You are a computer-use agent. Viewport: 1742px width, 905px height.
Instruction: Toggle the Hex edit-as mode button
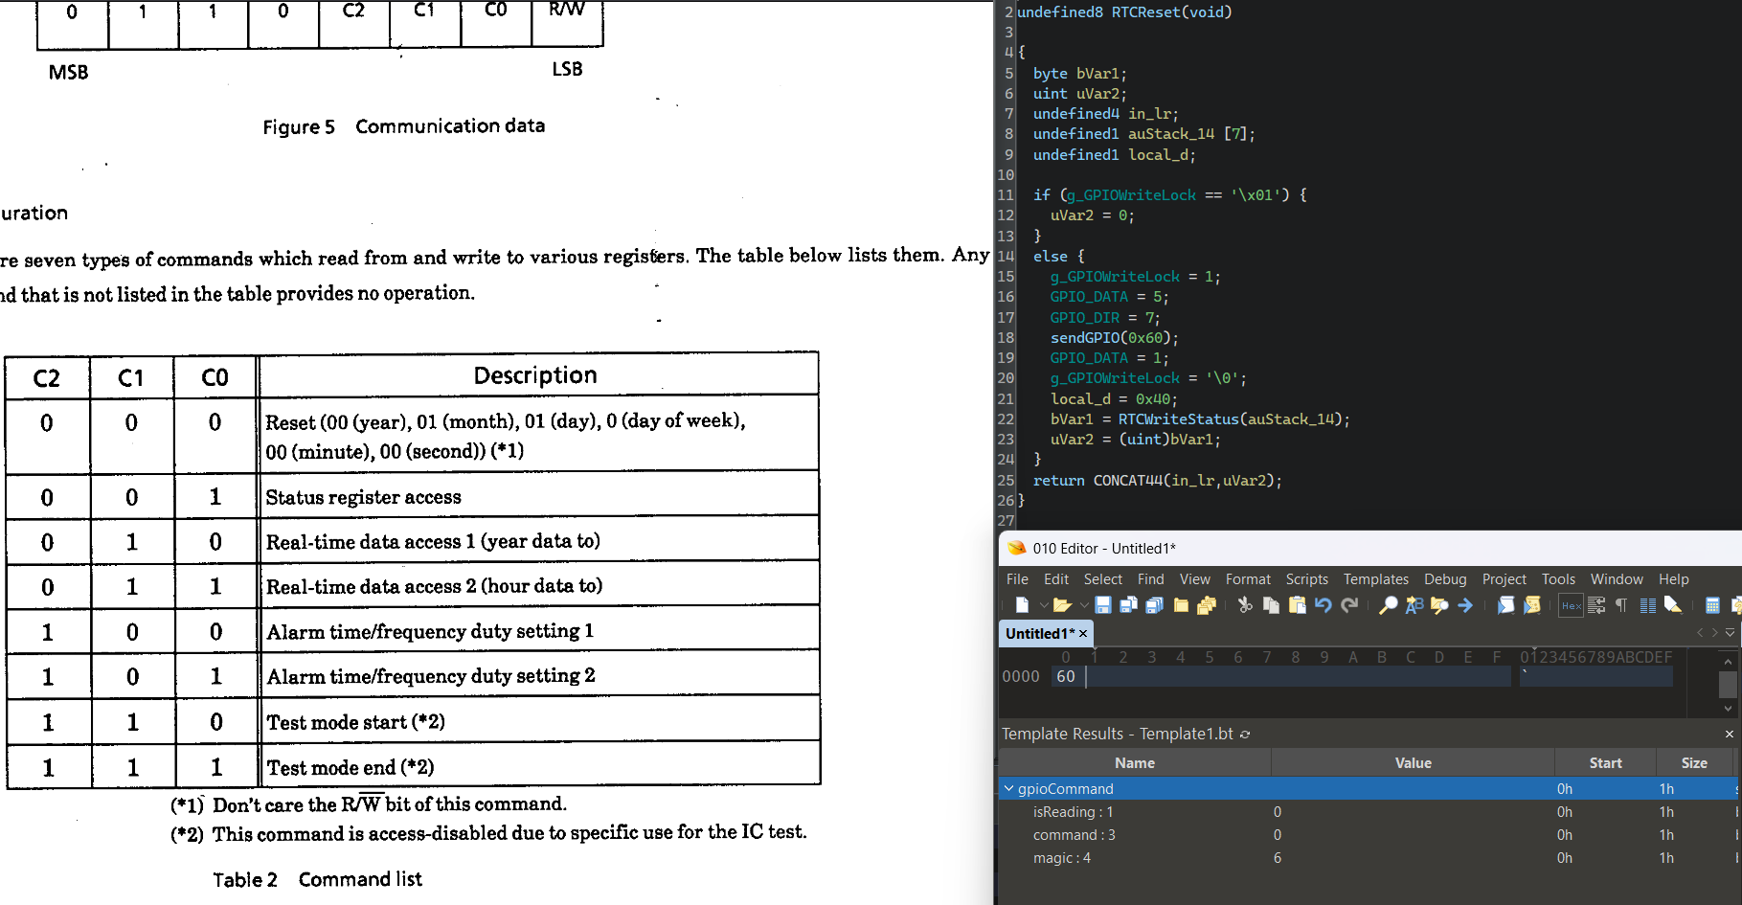coord(1572,605)
